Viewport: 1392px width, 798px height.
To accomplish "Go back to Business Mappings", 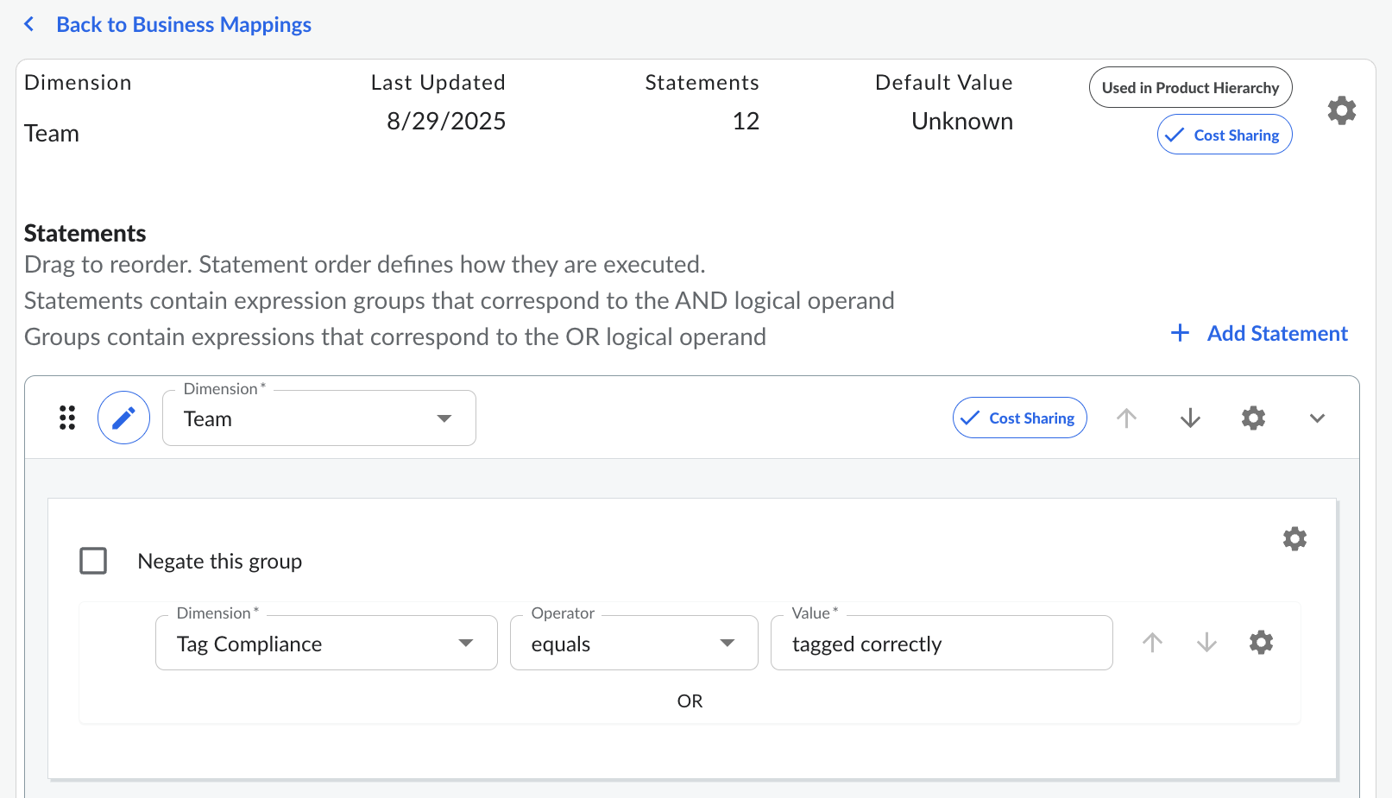I will pyautogui.click(x=183, y=24).
